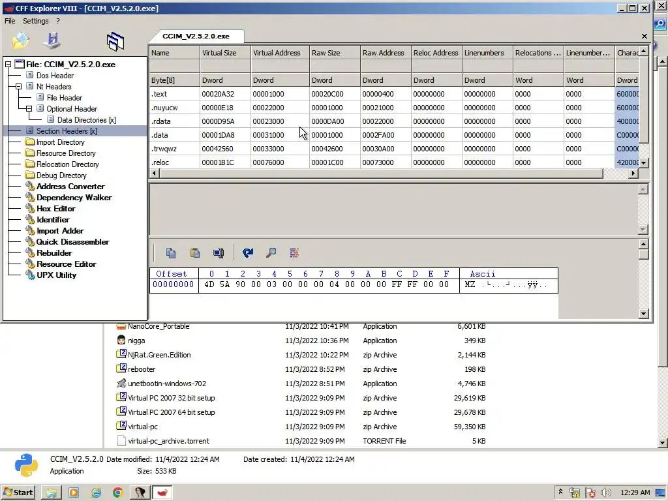This screenshot has width=668, height=501.
Task: Collapse the File: CCIM_V2.5.2.0.exe root node
Action: [8, 65]
